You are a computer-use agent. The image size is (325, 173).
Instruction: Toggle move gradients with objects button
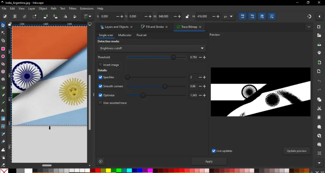pos(262,16)
